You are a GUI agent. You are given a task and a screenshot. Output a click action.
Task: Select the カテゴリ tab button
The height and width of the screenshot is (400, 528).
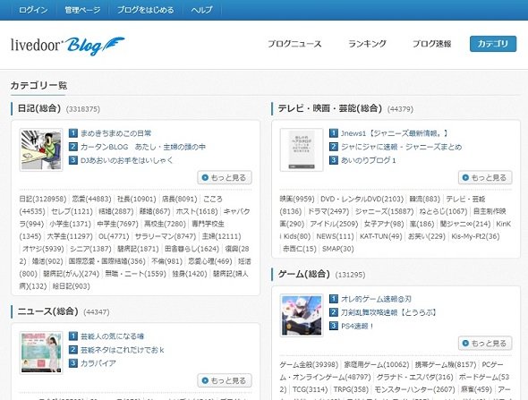tap(493, 44)
